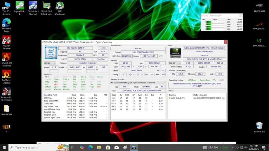Open the memory module #0 SK Hynix dropdown
This screenshot has width=269, height=151.
(138, 83)
